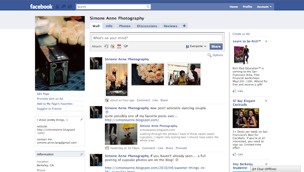The image size is (304, 172).
Task: Click Promote with an Ad link
Action: point(50,99)
